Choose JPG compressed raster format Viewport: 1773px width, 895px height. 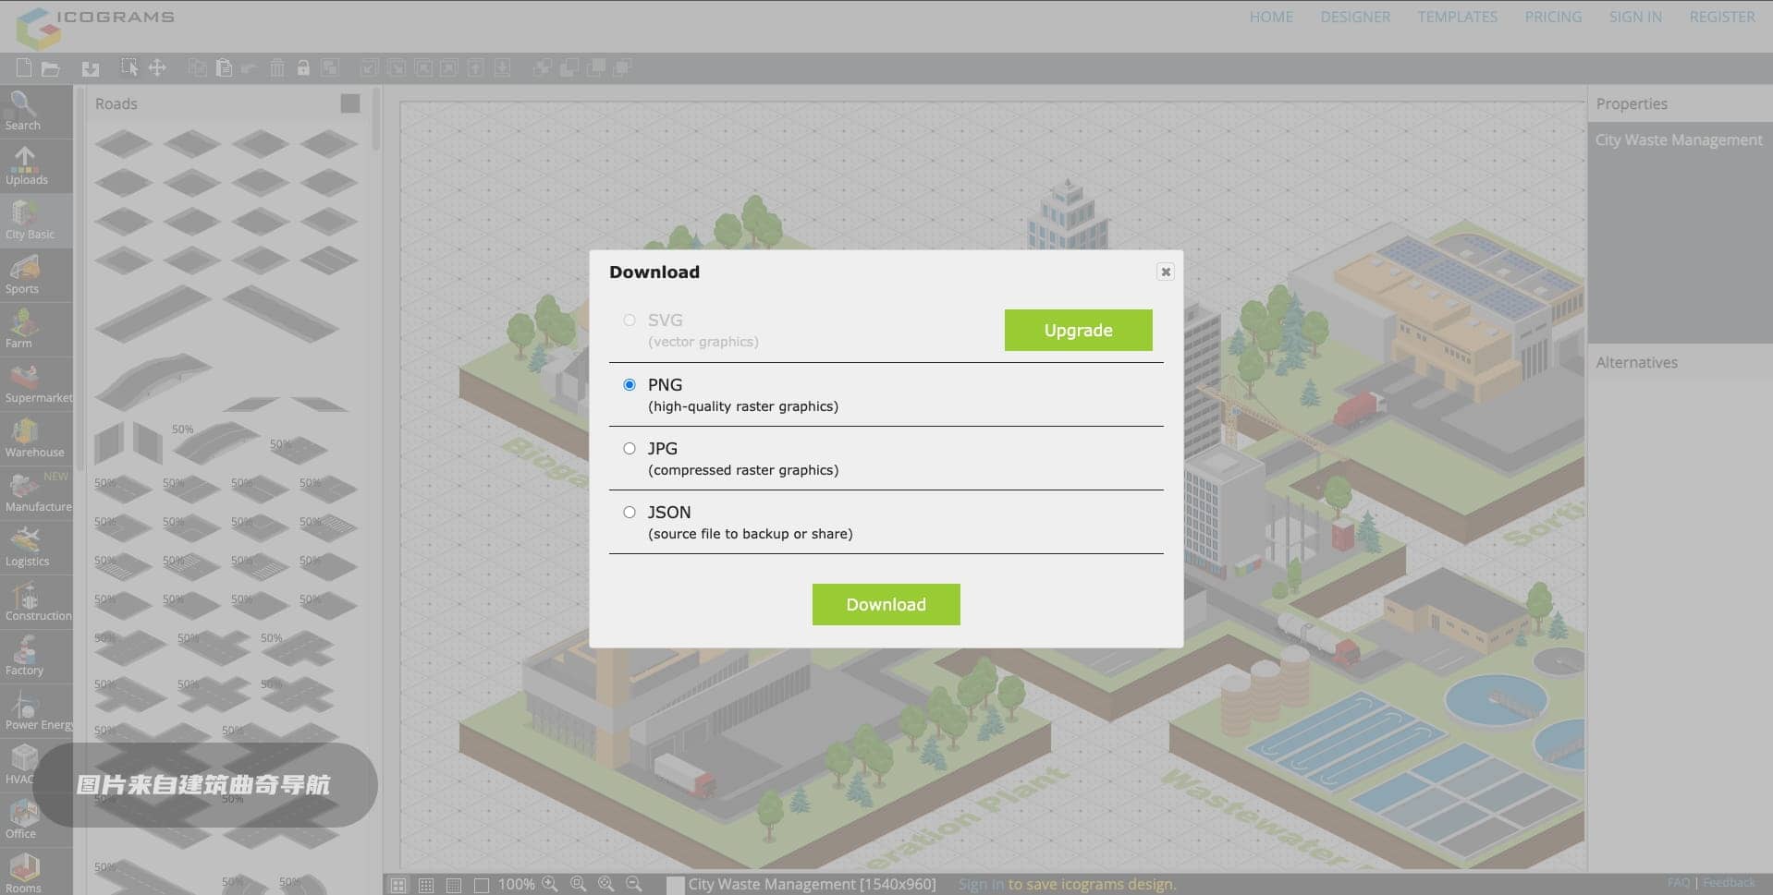pyautogui.click(x=630, y=448)
